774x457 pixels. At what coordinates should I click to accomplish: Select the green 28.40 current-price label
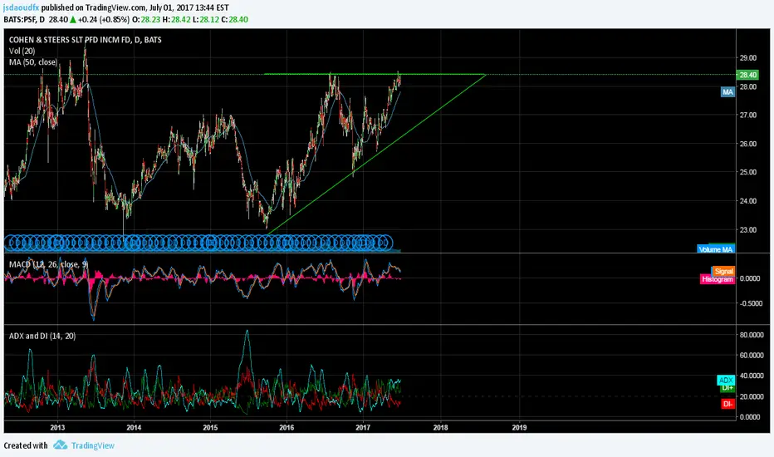click(x=747, y=75)
